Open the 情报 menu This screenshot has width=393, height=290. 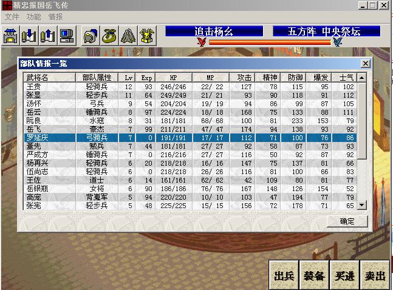pos(55,17)
